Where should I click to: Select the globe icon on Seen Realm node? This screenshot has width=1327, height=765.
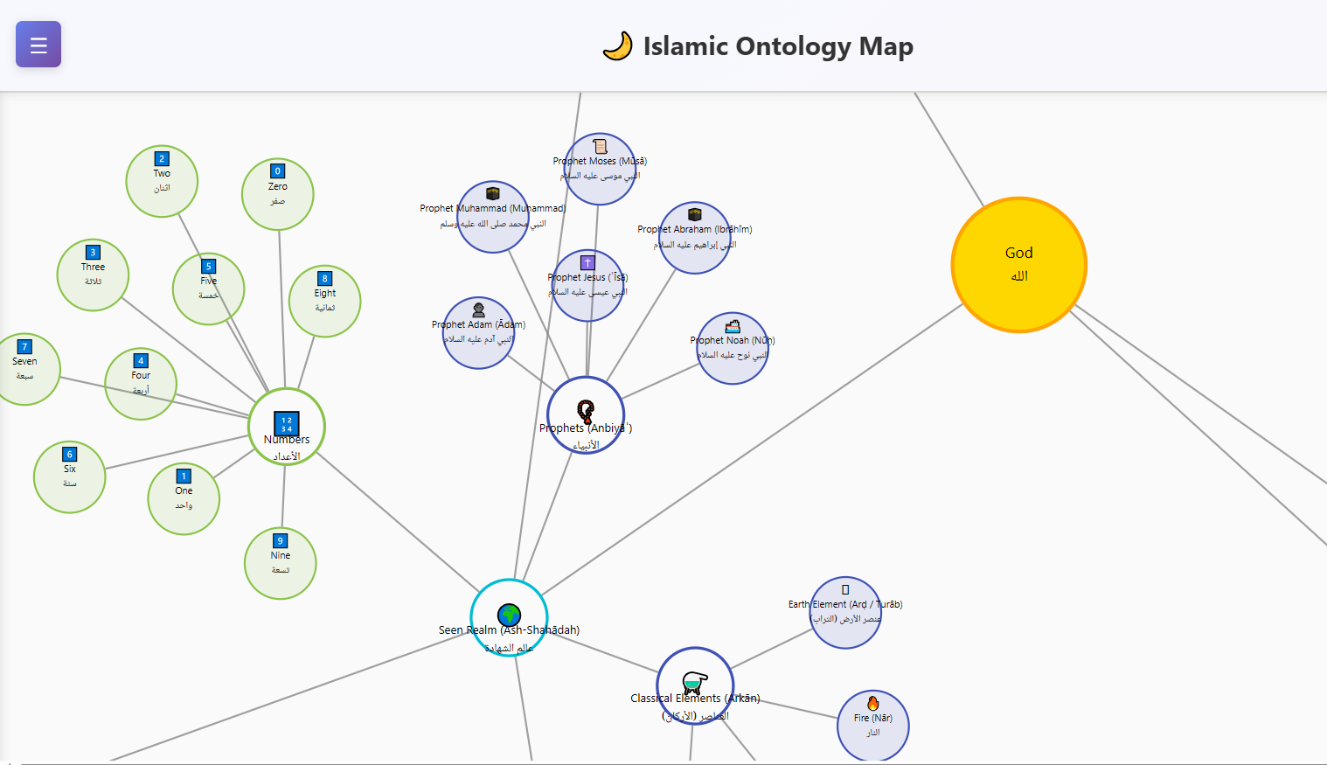(x=509, y=615)
